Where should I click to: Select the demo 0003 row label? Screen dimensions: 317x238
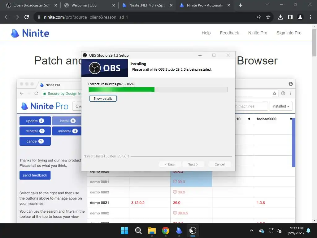coord(99,192)
